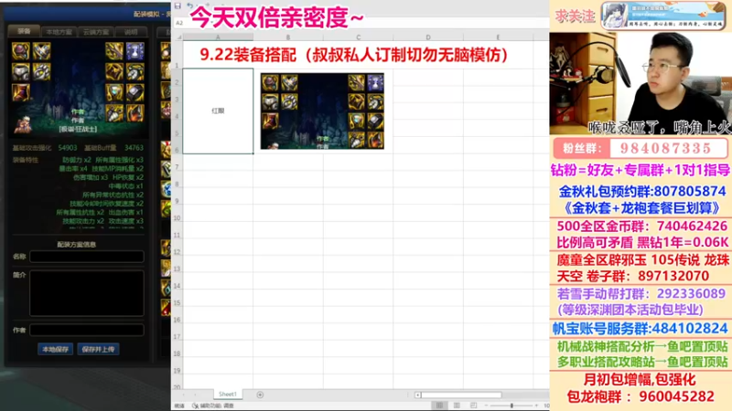
Task: Click the 基础攻击强化 value 54903
Action: coord(67,148)
